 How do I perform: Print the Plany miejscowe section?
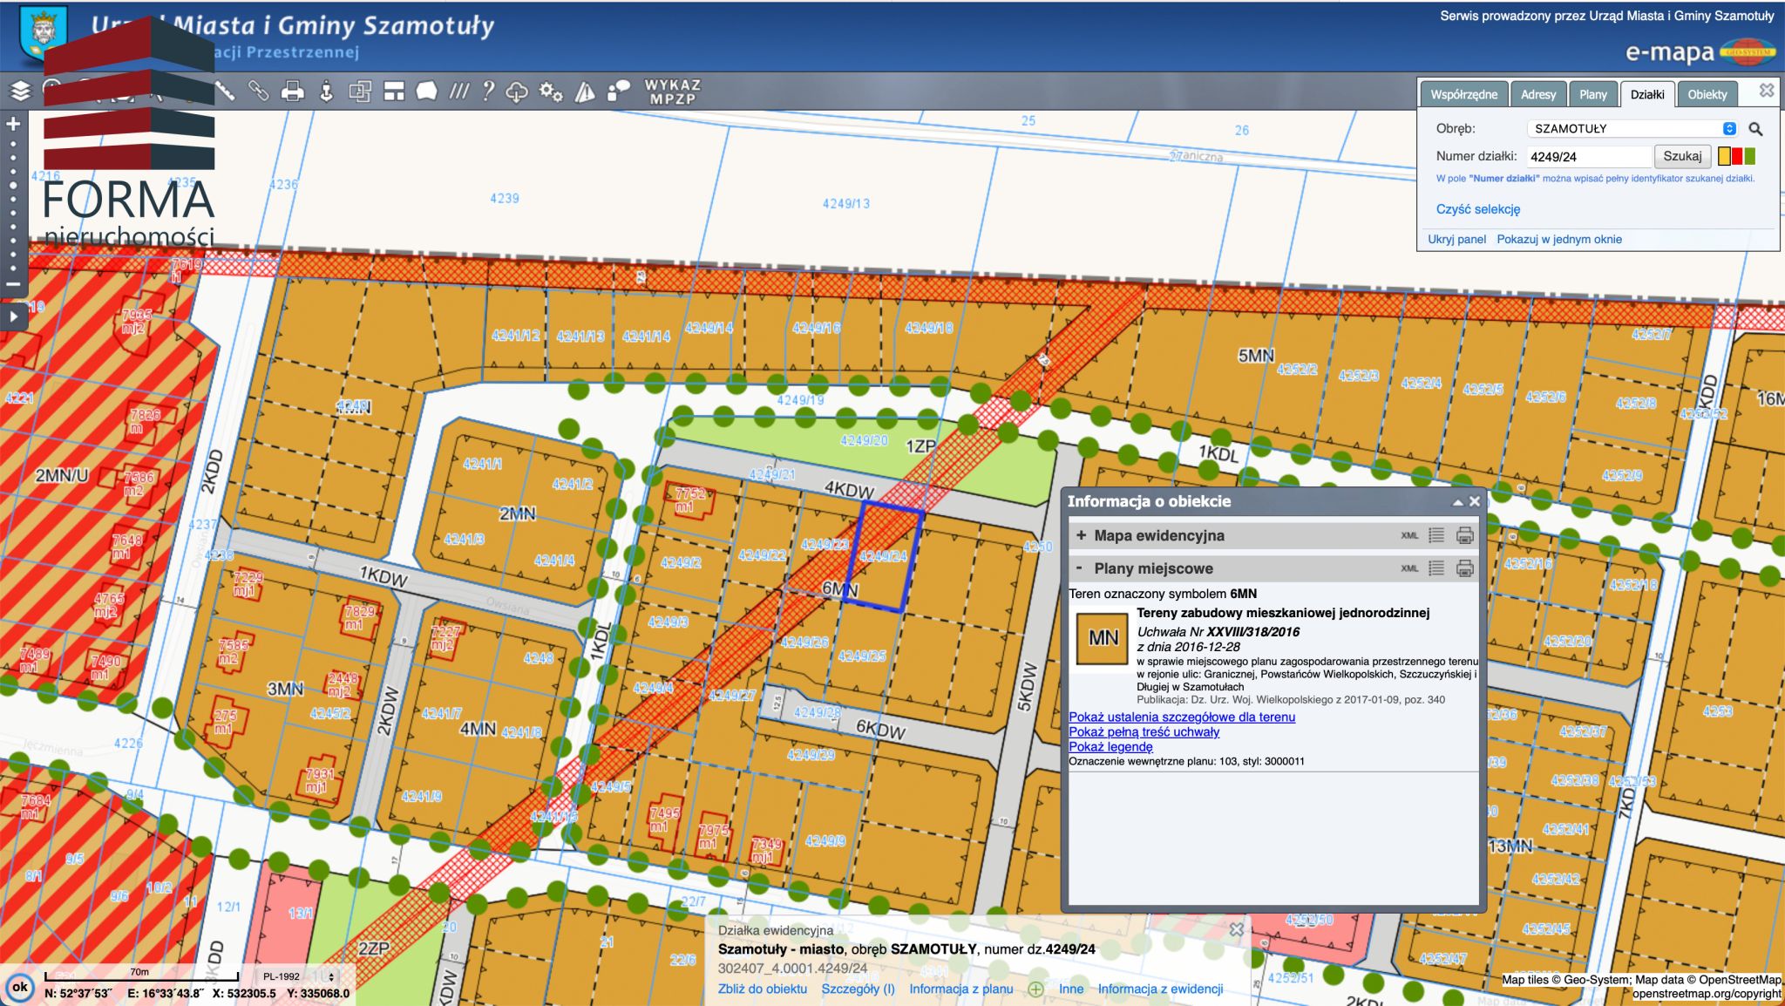[x=1465, y=568]
